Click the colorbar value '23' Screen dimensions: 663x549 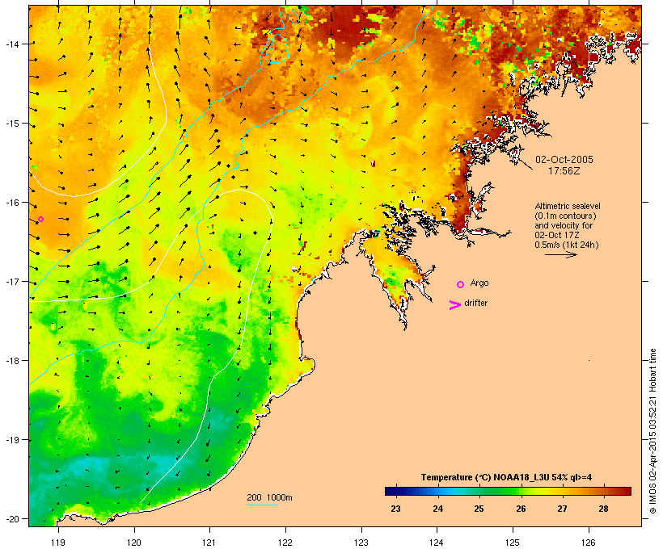tap(395, 509)
